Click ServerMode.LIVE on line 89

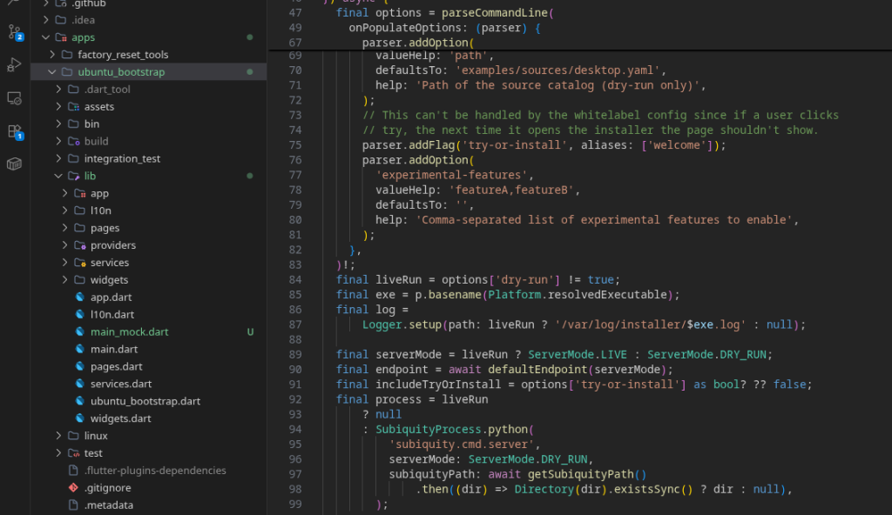tap(577, 355)
